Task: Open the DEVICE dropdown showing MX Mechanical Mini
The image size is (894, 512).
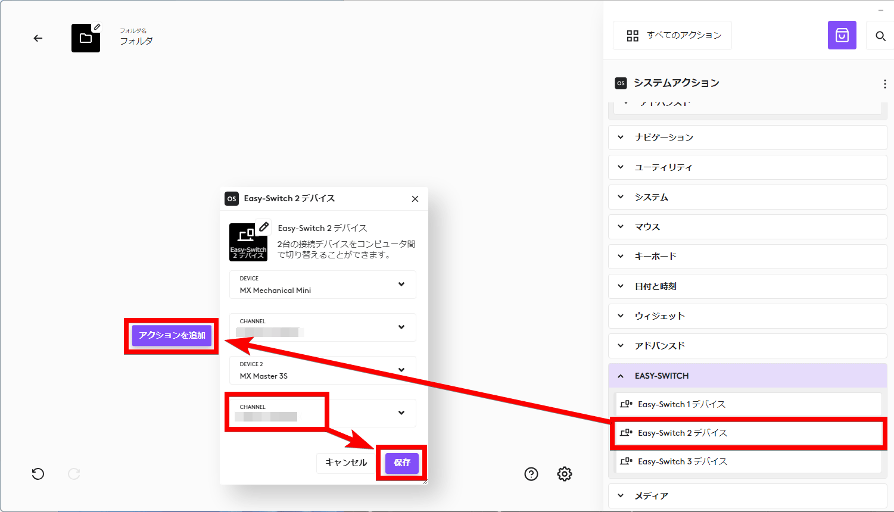Action: [322, 285]
